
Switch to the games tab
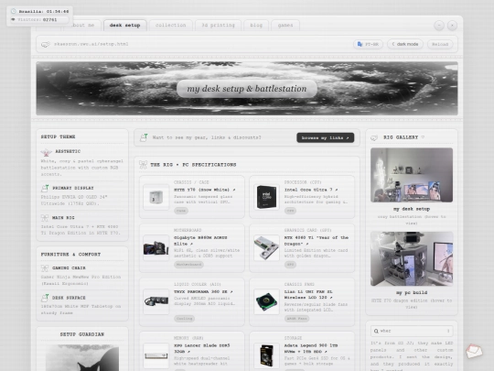click(285, 26)
